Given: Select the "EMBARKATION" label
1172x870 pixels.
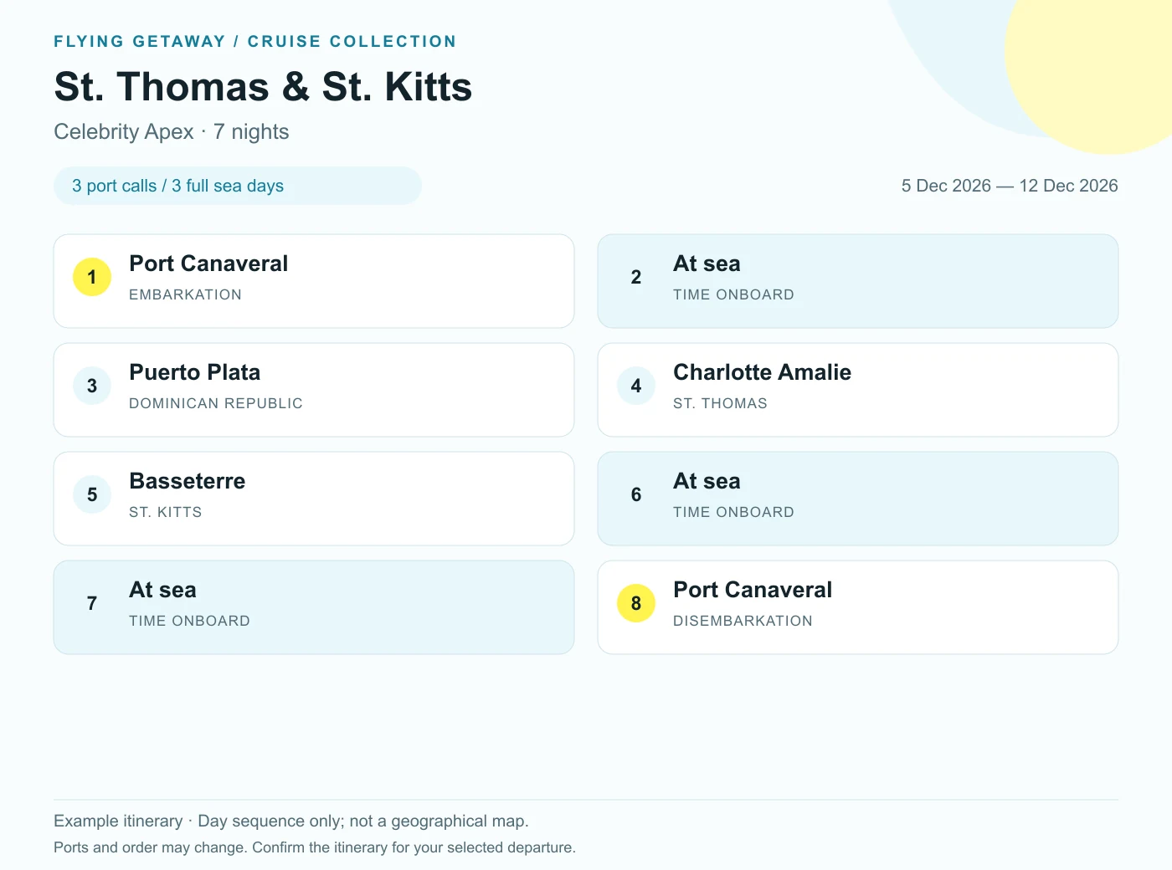Looking at the screenshot, I should coord(185,294).
